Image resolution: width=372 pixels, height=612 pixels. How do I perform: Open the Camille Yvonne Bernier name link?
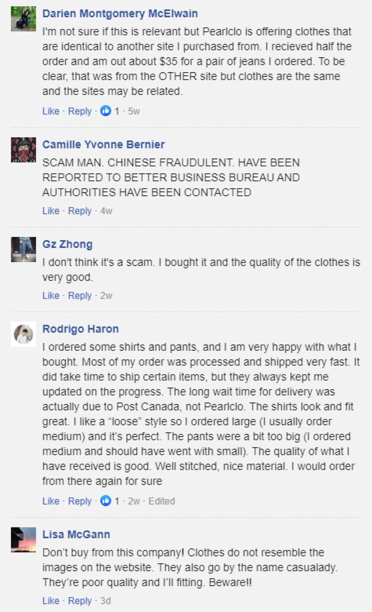[103, 144]
